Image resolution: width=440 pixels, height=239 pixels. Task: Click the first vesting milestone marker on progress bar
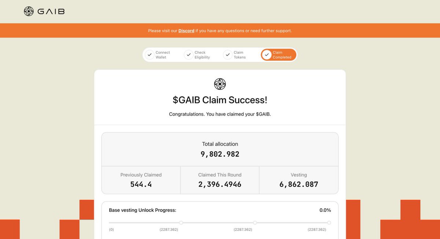(x=181, y=223)
